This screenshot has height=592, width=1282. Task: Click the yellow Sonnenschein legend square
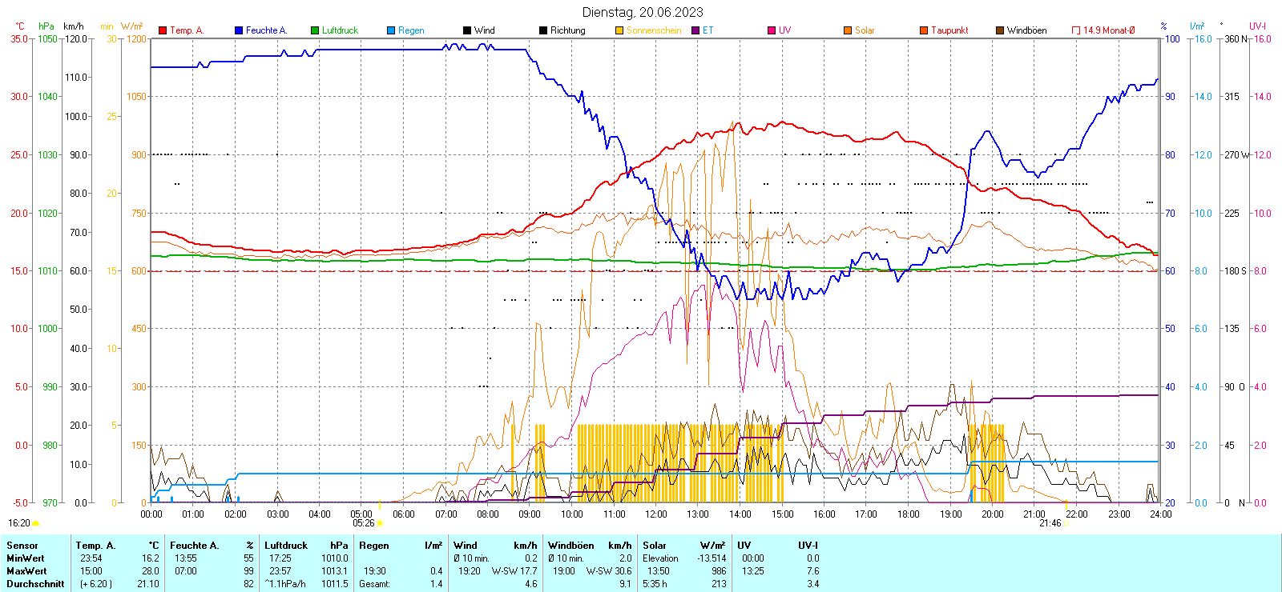click(x=619, y=30)
